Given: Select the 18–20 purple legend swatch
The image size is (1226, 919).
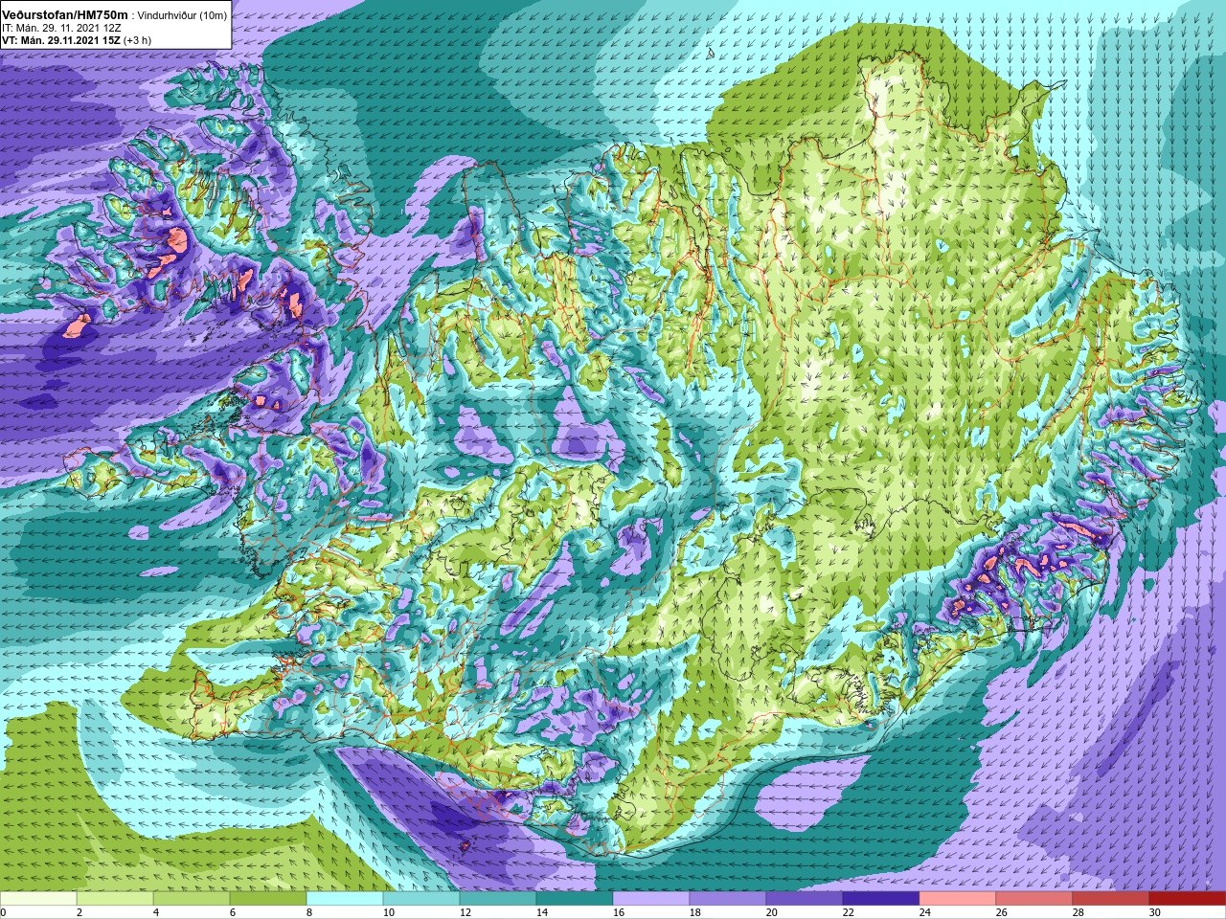Looking at the screenshot, I should point(728,899).
